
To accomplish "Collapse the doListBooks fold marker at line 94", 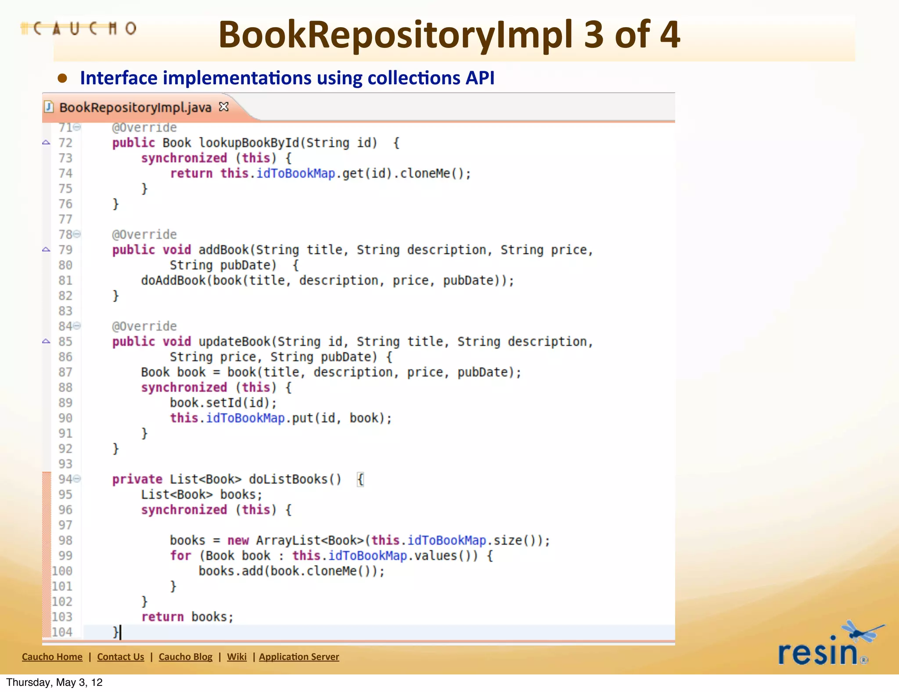I will 77,479.
